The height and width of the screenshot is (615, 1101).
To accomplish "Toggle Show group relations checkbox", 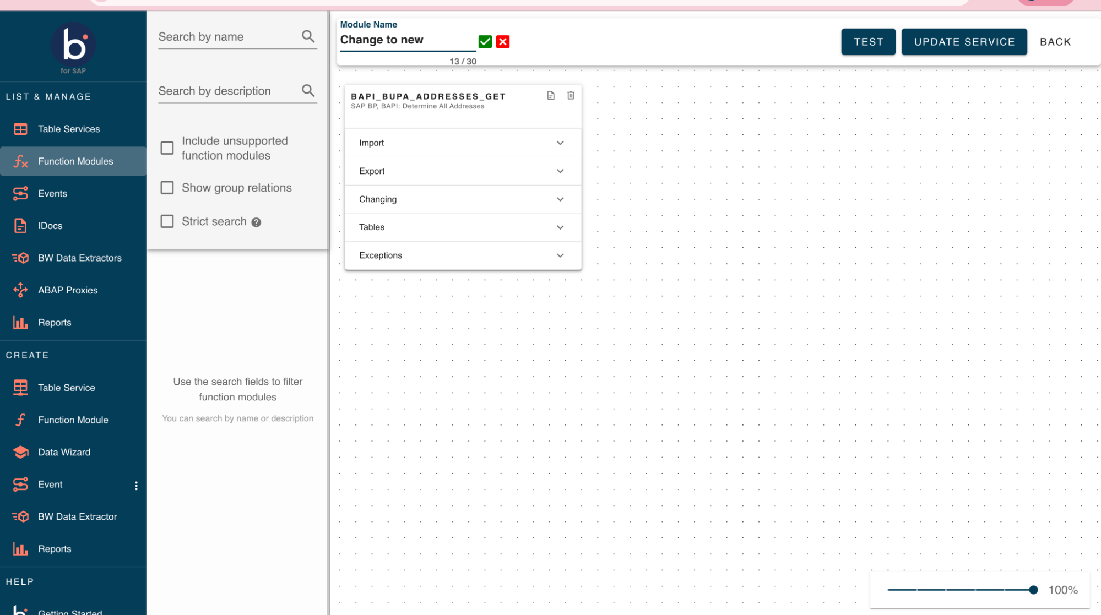I will tap(167, 188).
